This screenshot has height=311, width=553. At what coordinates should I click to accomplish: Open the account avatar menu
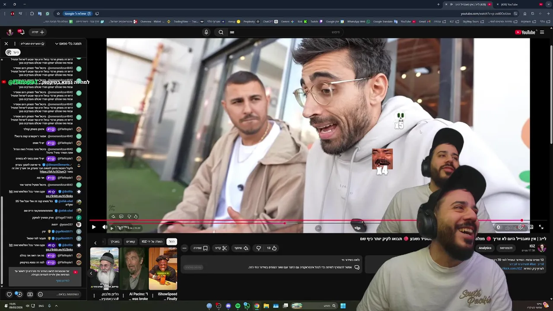point(10,32)
